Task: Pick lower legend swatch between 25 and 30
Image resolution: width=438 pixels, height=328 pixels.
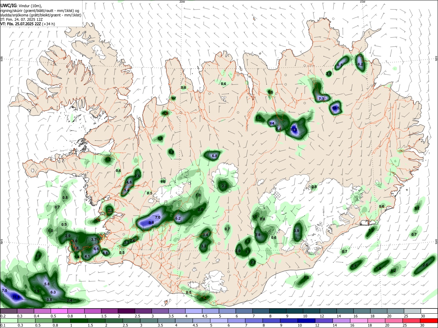Action: click(x=412, y=320)
